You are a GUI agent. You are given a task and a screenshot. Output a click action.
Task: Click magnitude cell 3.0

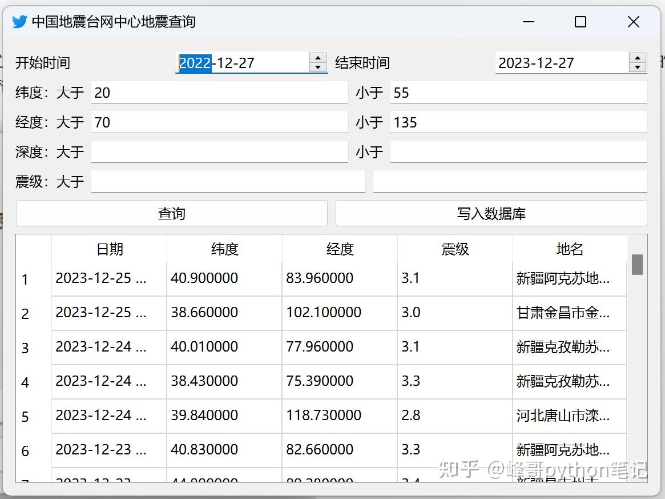tap(455, 313)
